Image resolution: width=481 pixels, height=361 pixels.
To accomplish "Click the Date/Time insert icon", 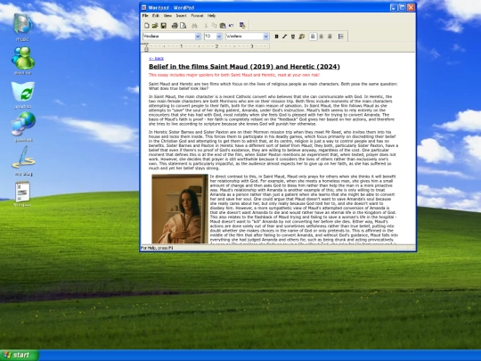I will point(242,26).
